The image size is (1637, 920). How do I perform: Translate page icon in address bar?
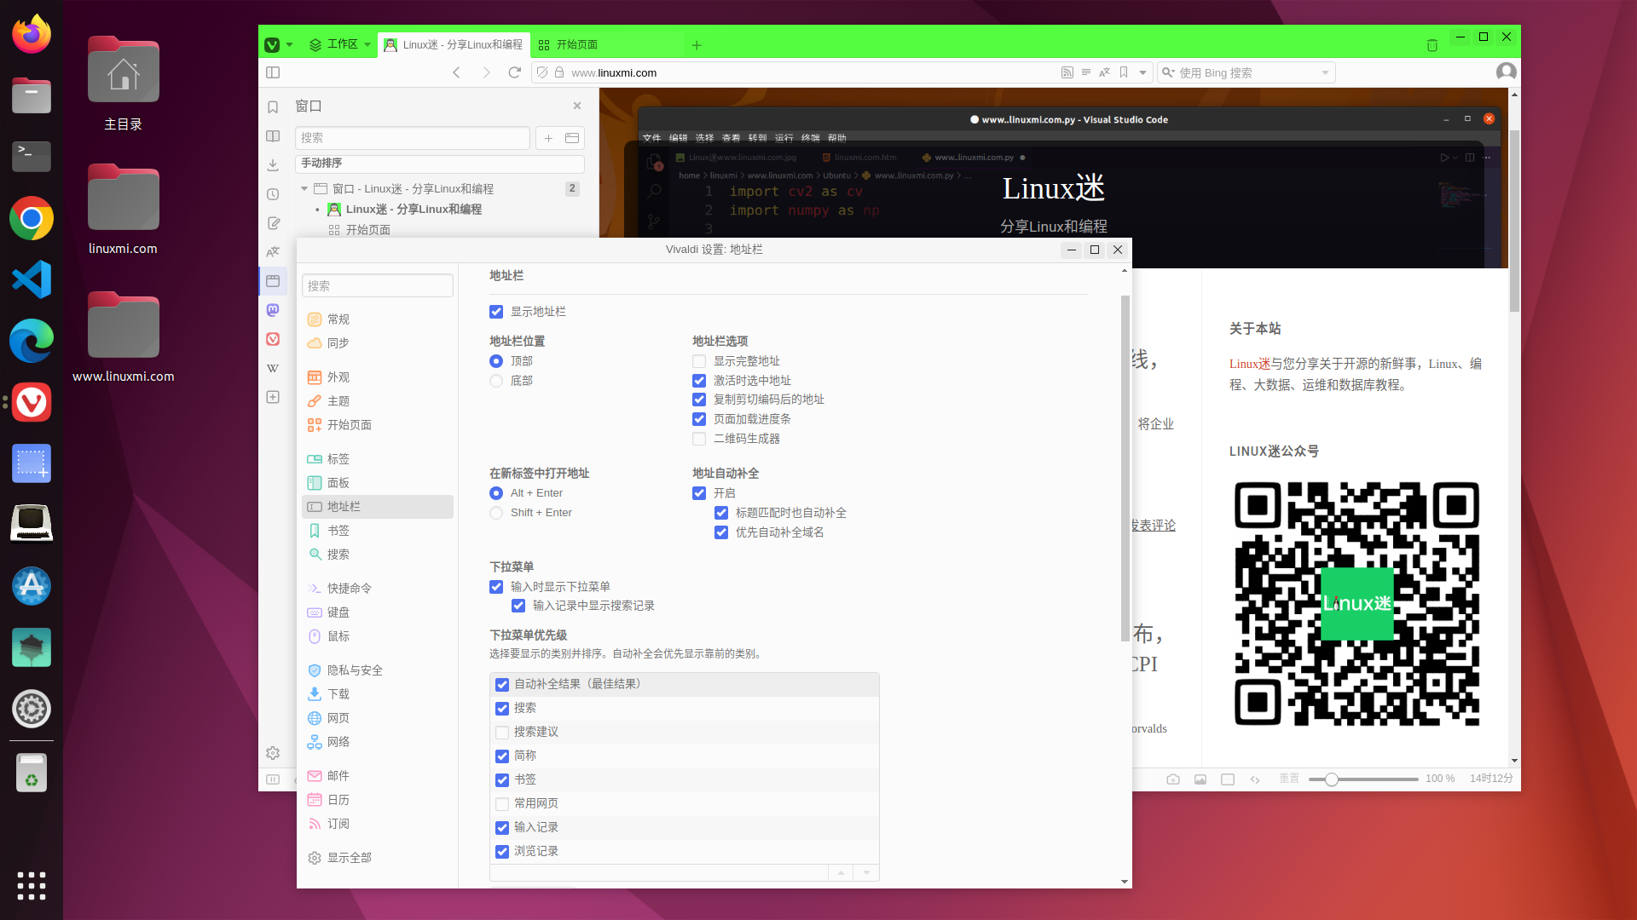pos(1104,72)
